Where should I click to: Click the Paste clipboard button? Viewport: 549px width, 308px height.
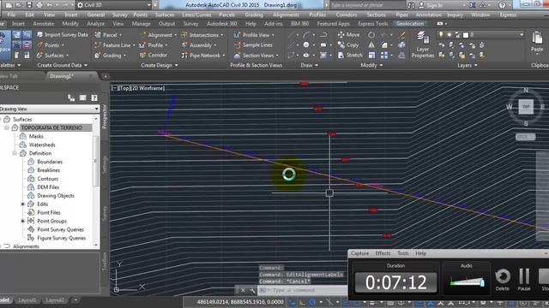point(537,42)
